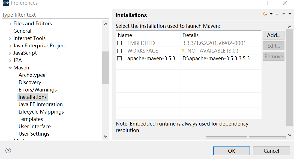294x159 pixels.
Task: Open the Back history dropdown arrow
Action: click(271, 14)
